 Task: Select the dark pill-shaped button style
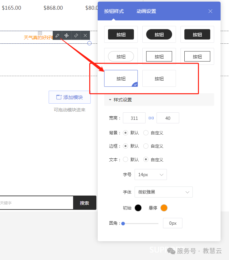[x=159, y=34]
